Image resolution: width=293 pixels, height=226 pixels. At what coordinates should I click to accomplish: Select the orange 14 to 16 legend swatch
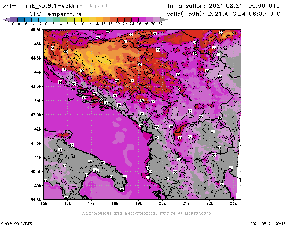tap(100, 19)
